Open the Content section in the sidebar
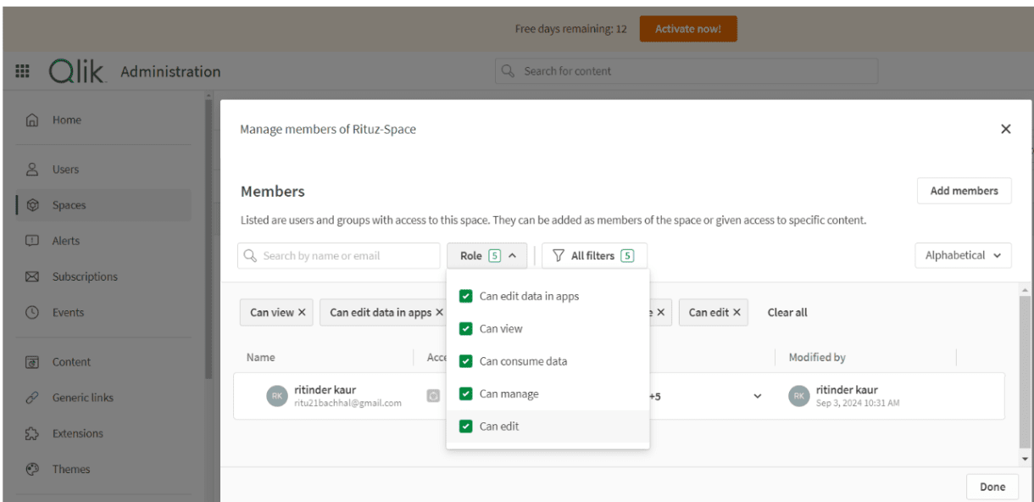This screenshot has width=1034, height=502. pyautogui.click(x=34, y=361)
